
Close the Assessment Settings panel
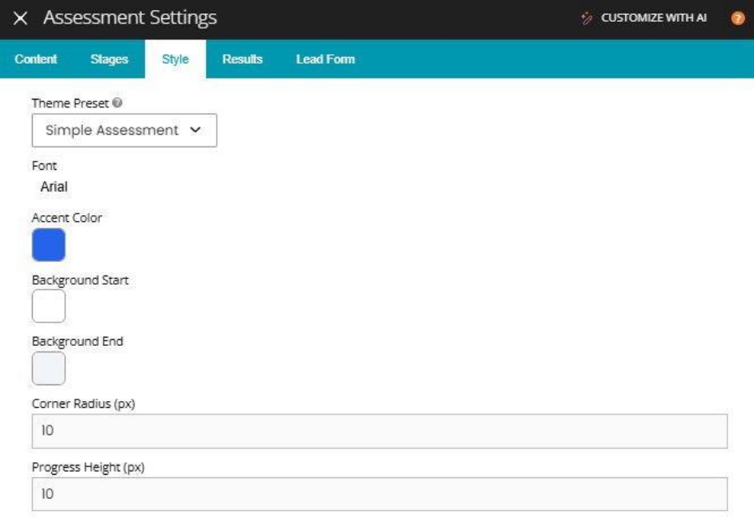tap(21, 18)
